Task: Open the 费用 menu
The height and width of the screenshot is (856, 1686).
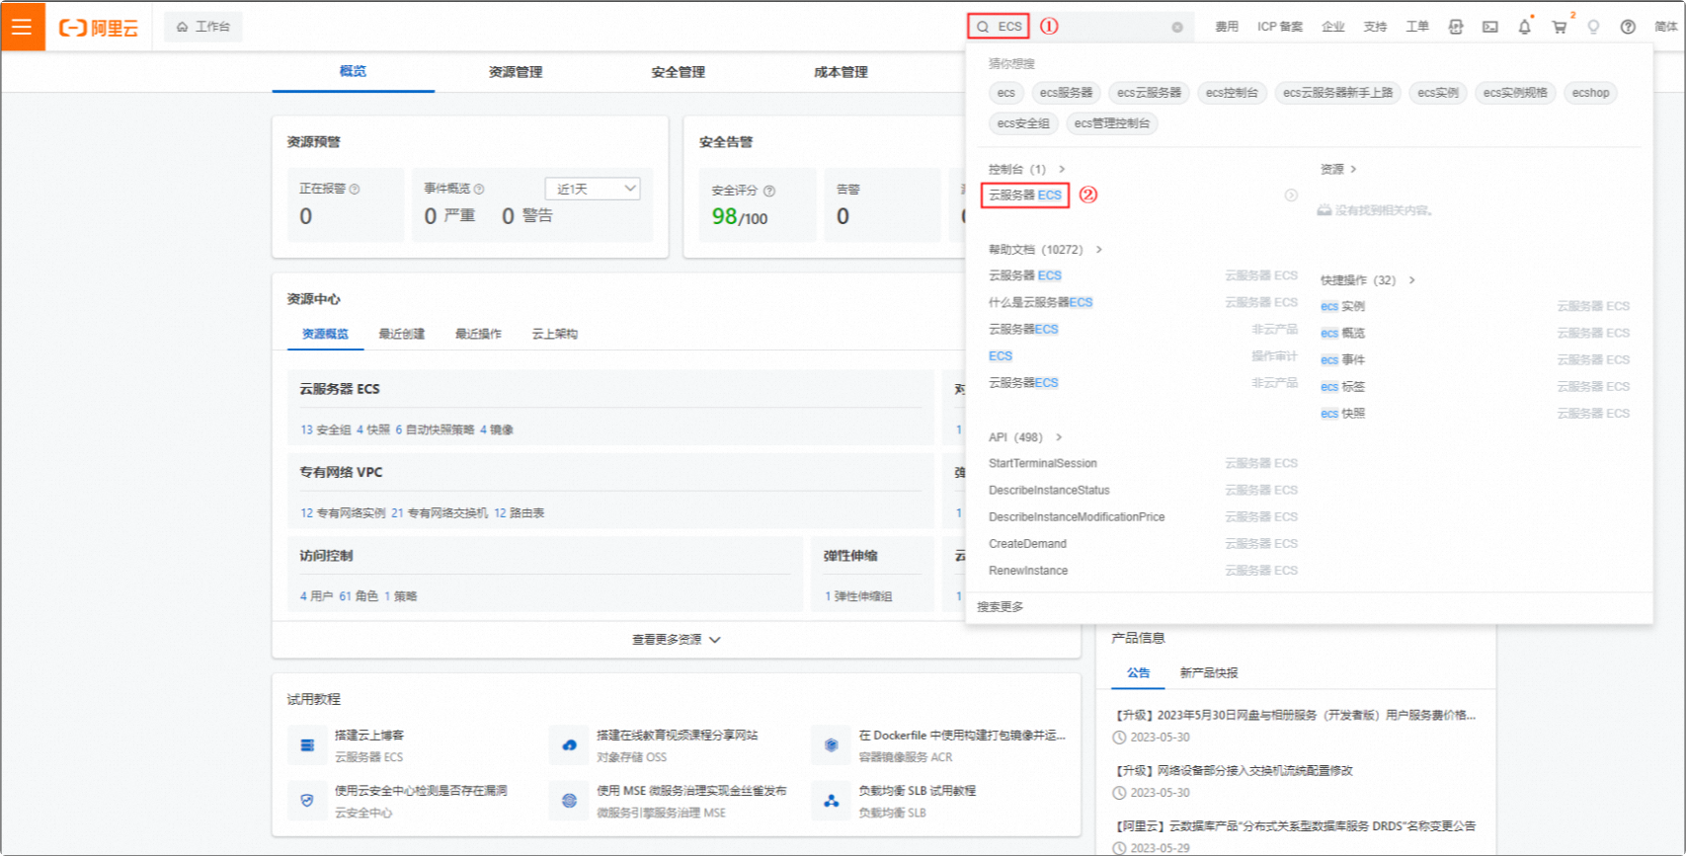Action: pos(1227,27)
